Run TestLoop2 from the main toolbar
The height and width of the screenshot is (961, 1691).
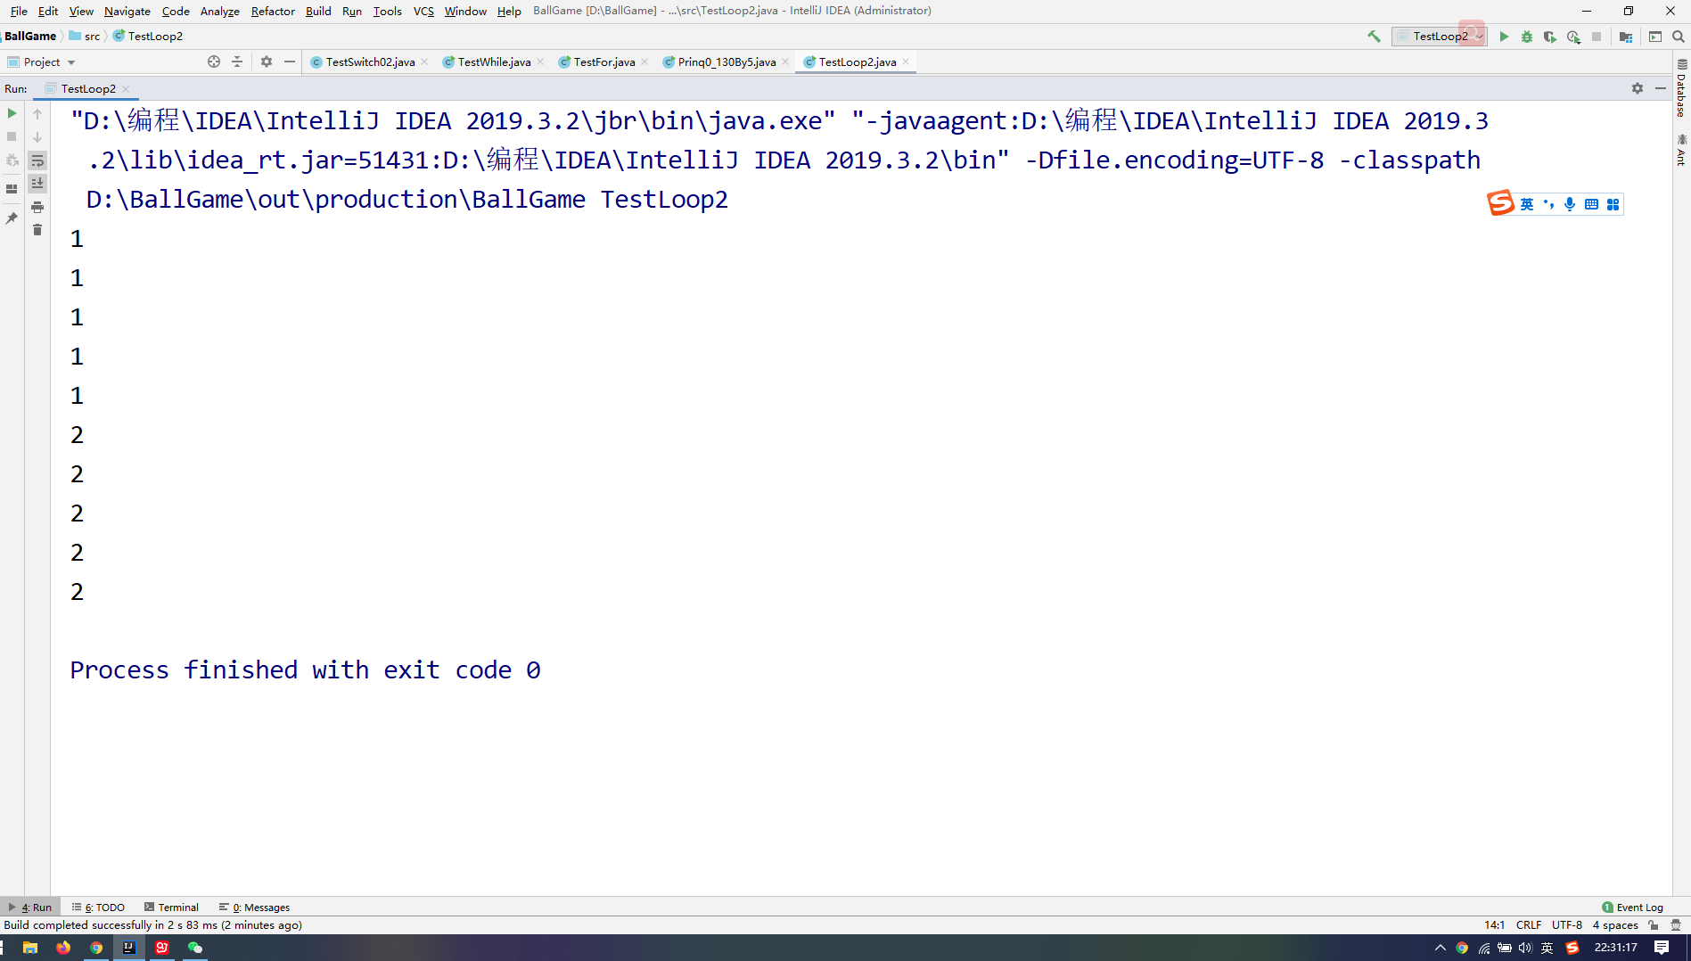[1504, 37]
